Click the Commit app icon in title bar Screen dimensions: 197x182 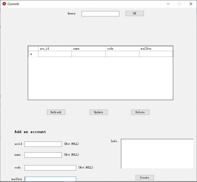click(x=4, y=4)
